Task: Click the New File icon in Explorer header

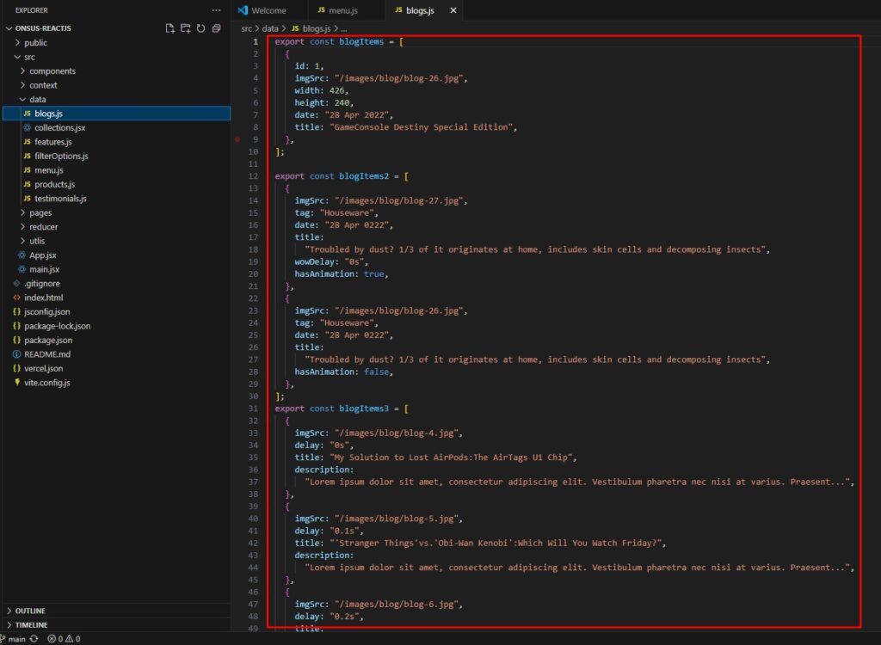Action: click(169, 28)
